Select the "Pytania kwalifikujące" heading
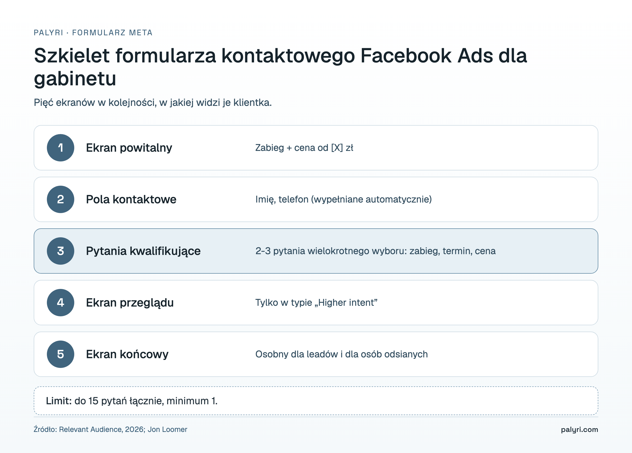The image size is (632, 453). pyautogui.click(x=143, y=251)
